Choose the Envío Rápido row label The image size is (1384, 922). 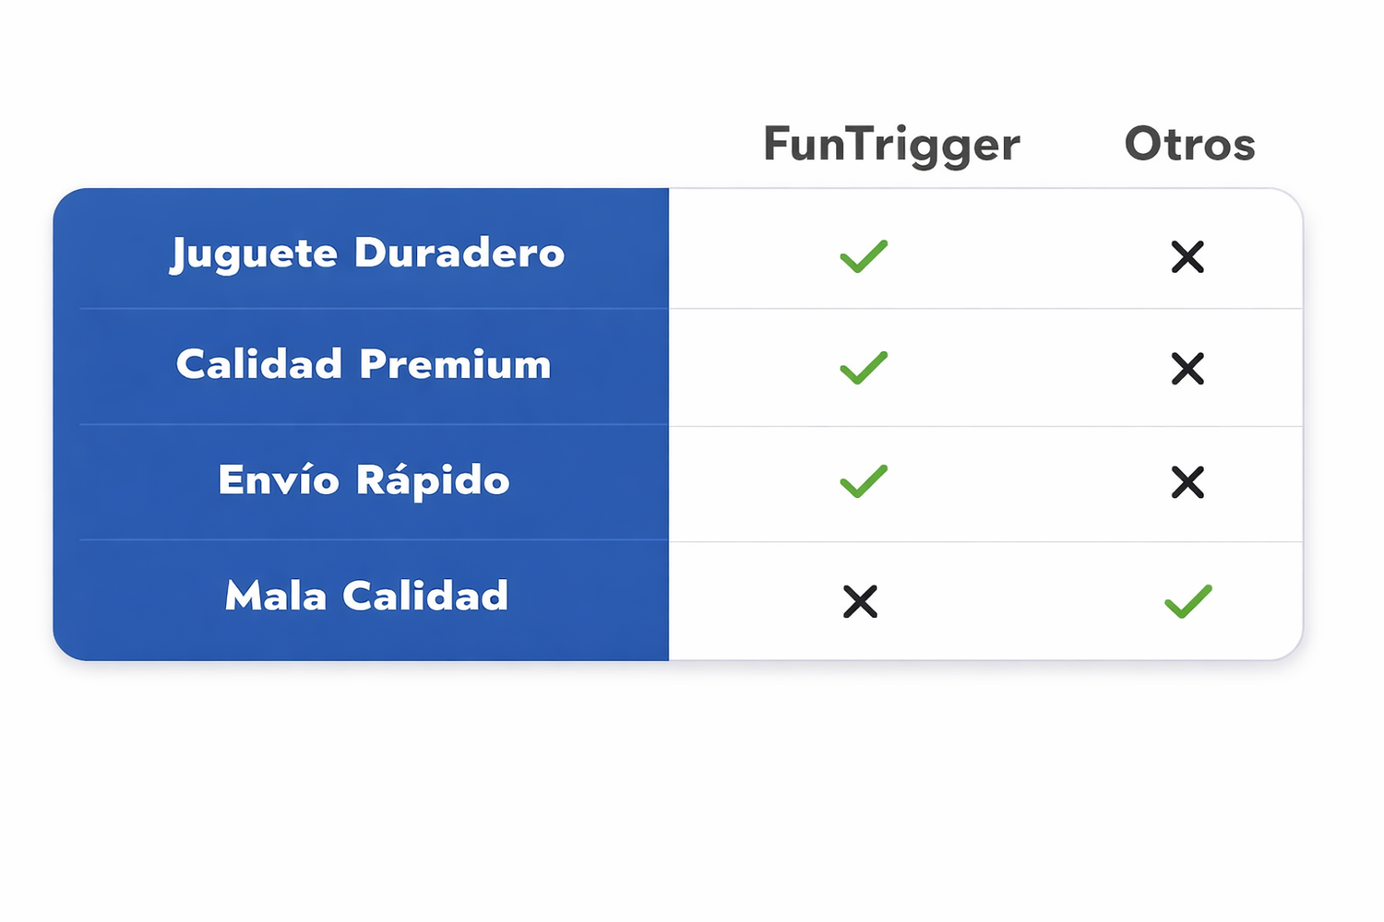coord(364,480)
